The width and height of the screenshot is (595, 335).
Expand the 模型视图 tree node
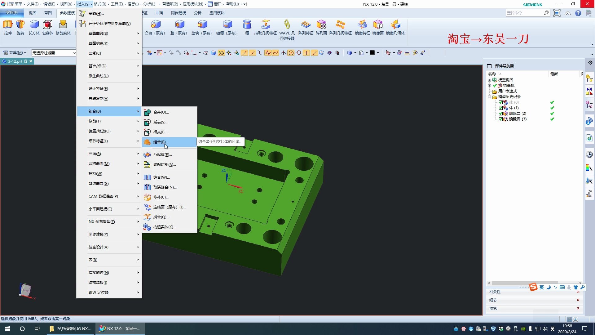[490, 80]
